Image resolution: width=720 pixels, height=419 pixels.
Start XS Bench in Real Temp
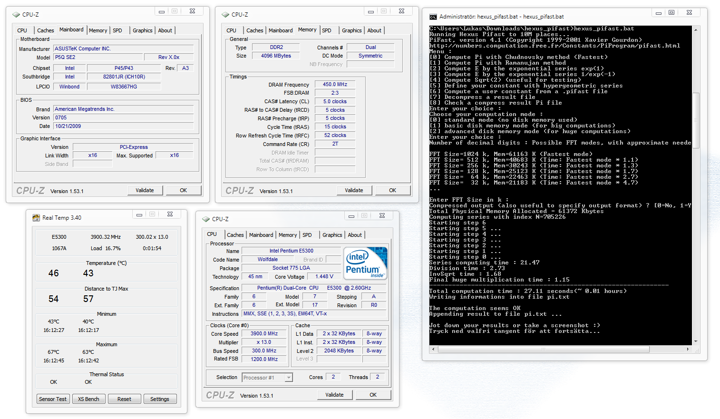pyautogui.click(x=88, y=399)
